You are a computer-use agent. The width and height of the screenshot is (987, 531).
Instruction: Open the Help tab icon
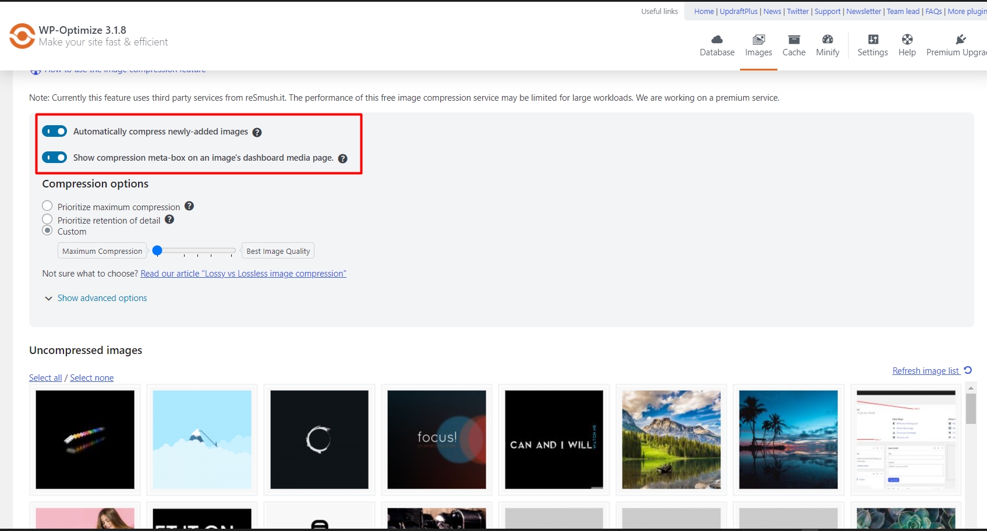(x=907, y=39)
